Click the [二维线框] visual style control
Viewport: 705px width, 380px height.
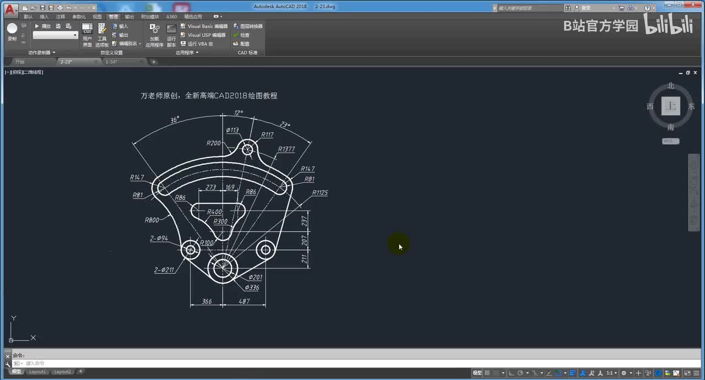click(33, 72)
